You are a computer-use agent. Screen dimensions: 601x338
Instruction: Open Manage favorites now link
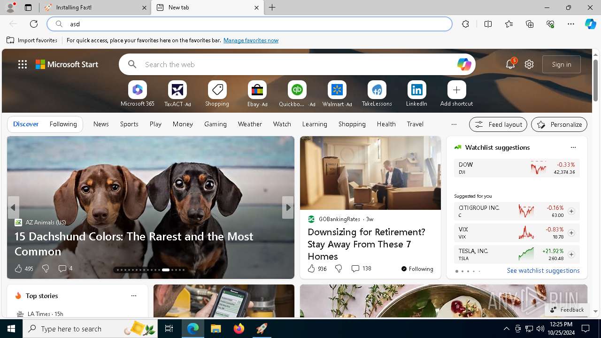(251, 40)
